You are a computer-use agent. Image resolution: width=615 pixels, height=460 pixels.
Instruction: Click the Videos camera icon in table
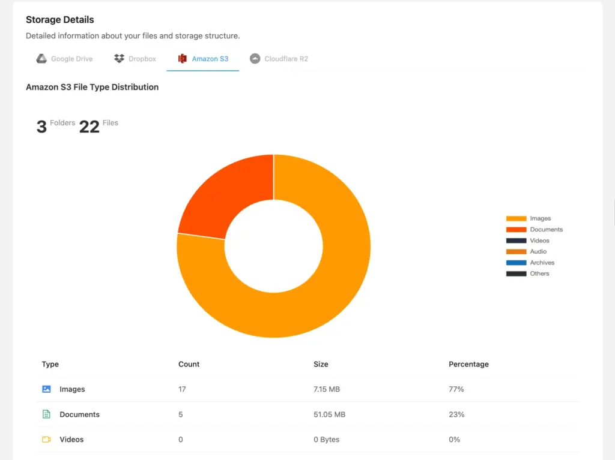[x=46, y=439]
